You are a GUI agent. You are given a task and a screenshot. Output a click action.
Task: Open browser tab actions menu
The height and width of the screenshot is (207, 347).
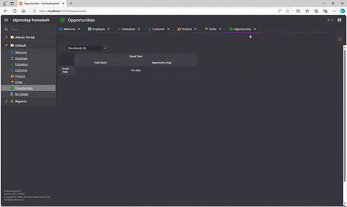(12, 3)
